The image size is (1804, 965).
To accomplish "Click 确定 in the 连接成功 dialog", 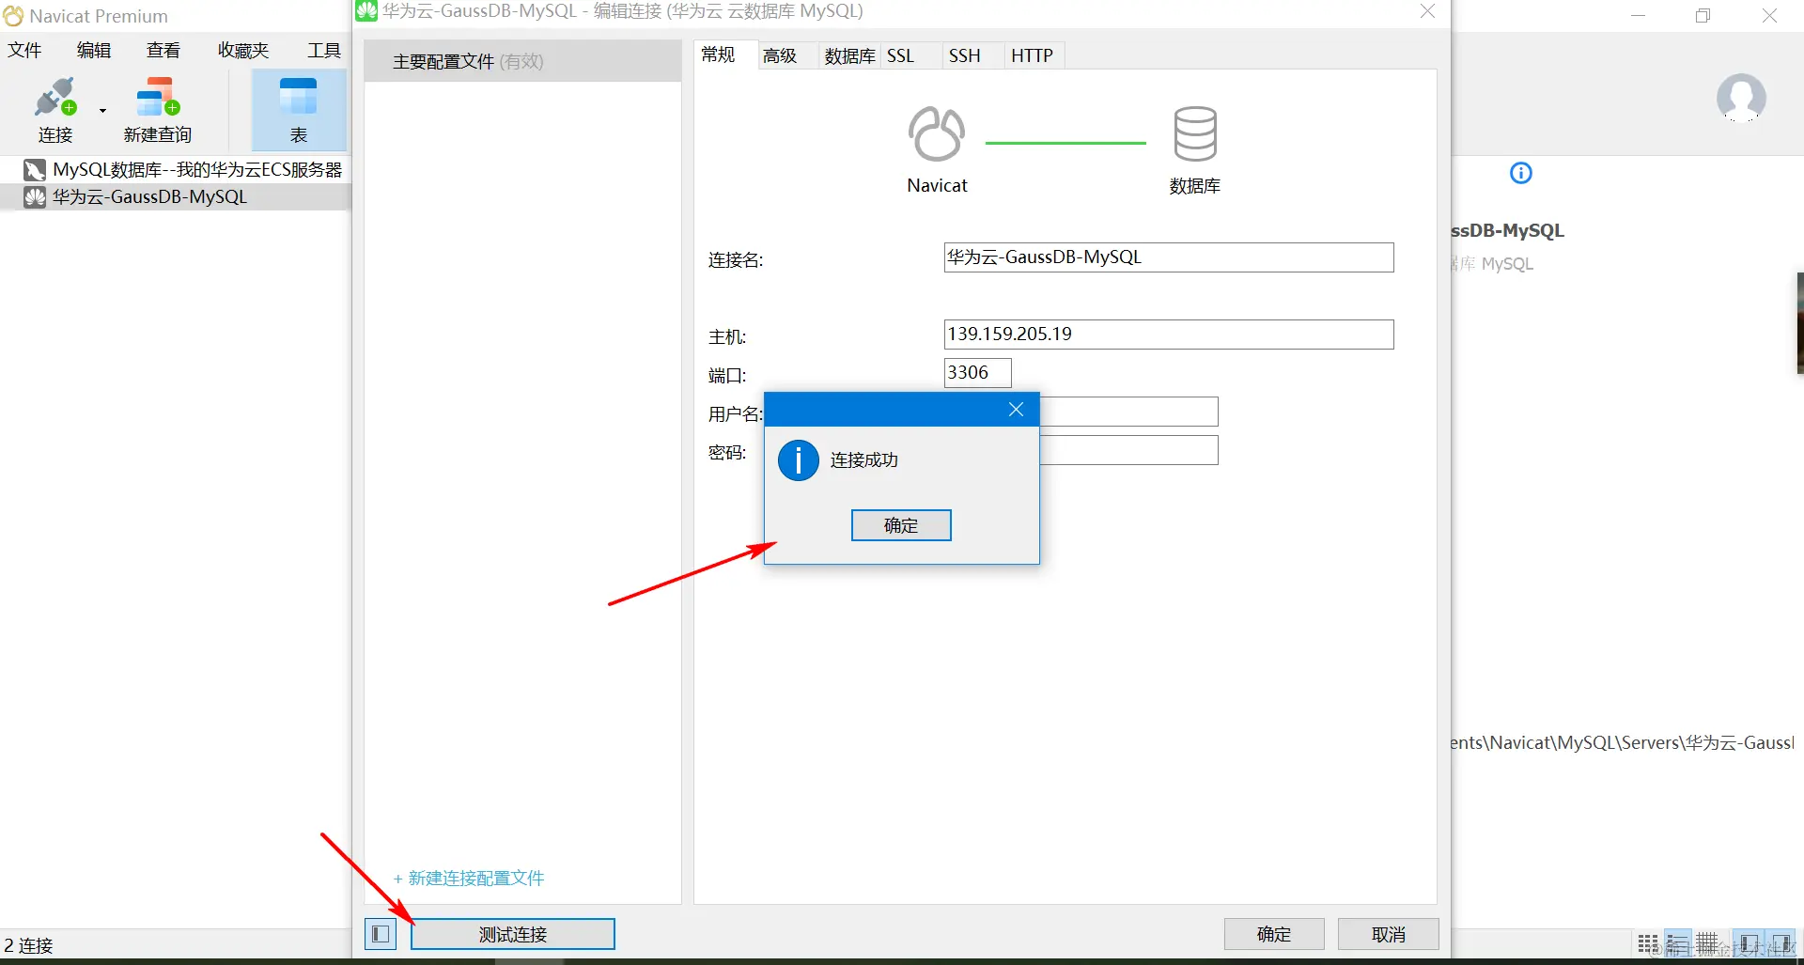I will tap(901, 525).
